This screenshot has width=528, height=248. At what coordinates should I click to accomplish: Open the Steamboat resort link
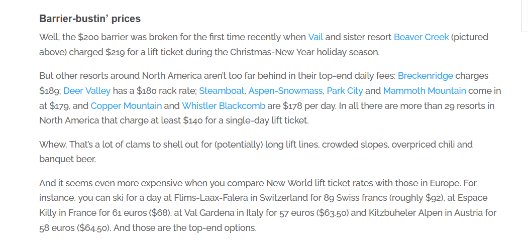coord(222,91)
